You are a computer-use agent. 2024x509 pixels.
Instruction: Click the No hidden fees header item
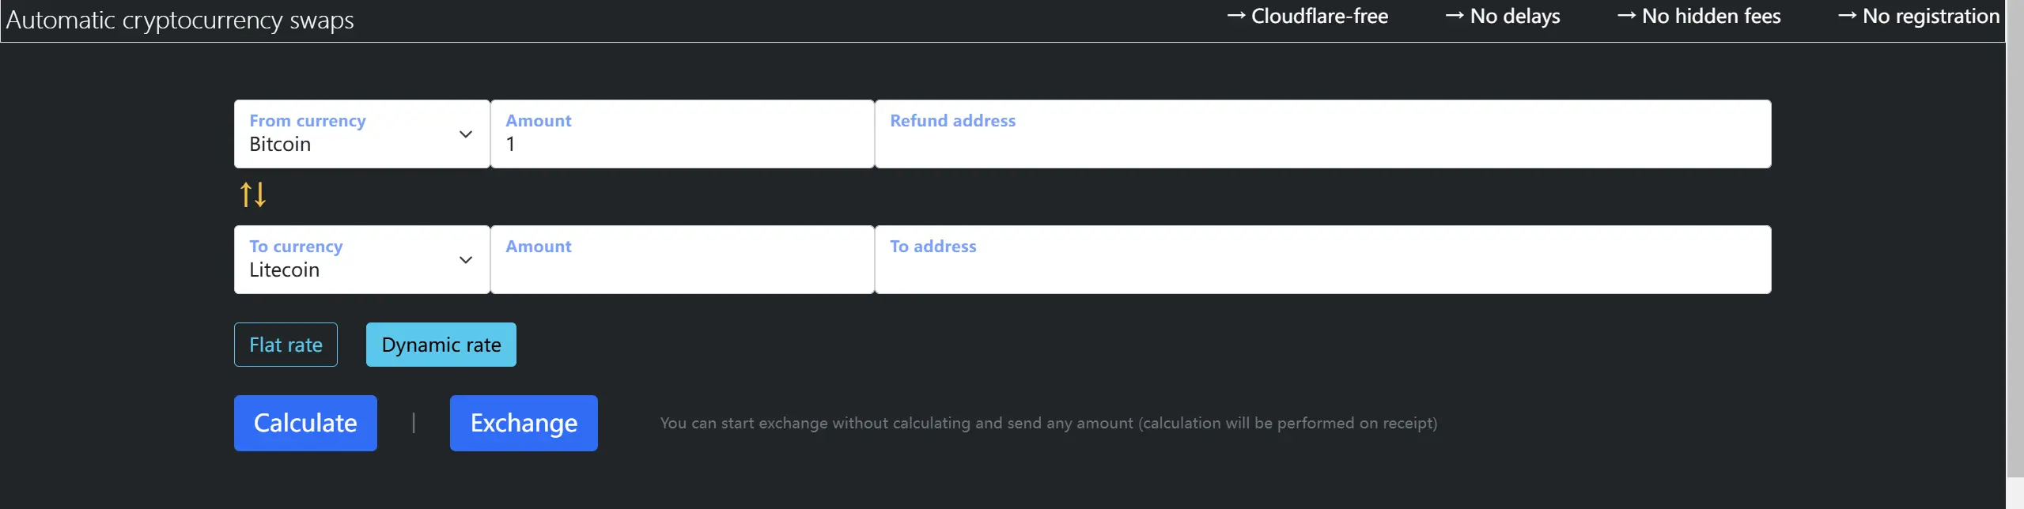[x=1699, y=17]
